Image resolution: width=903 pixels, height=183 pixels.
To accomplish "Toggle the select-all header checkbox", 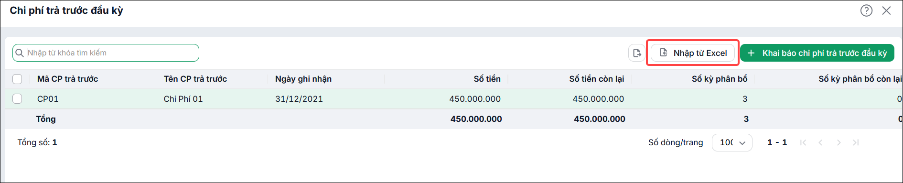I will pyautogui.click(x=17, y=79).
